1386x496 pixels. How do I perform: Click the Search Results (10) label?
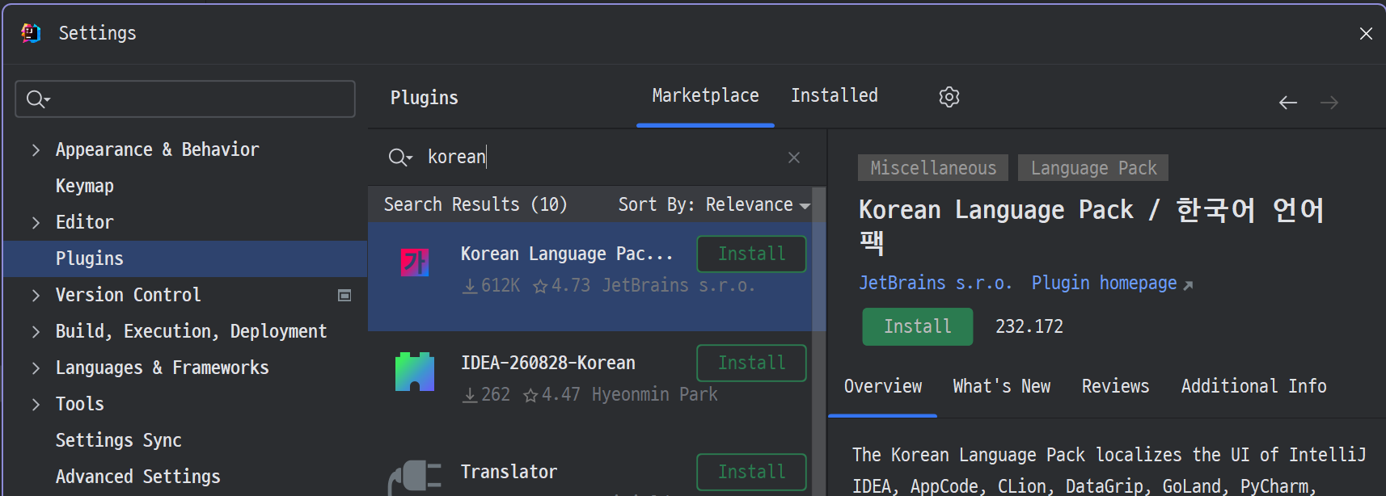coord(475,205)
